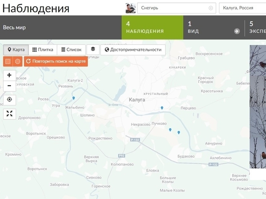The width and height of the screenshot is (266, 199).
Task: Switch to the Карта map view
Action: coord(16,49)
